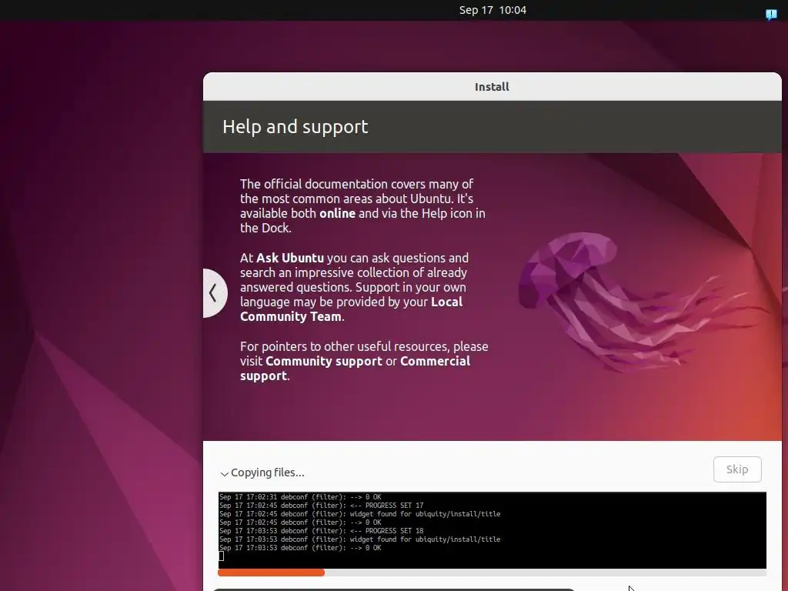The height and width of the screenshot is (591, 788).
Task: Visit the Community support link
Action: 324,362
